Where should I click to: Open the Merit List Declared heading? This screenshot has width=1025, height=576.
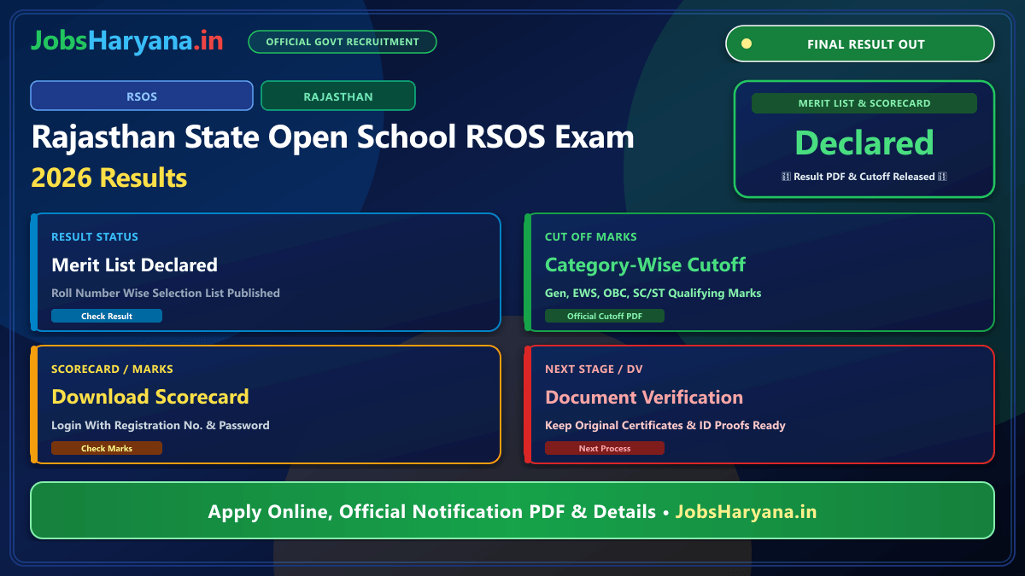135,265
